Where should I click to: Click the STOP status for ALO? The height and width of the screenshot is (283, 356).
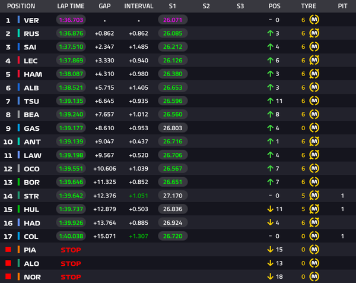pyautogui.click(x=71, y=263)
